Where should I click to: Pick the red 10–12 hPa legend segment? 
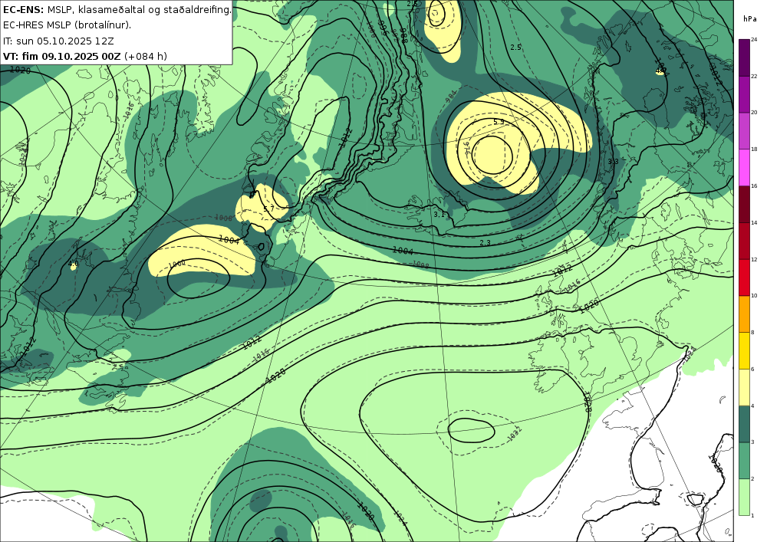744,277
